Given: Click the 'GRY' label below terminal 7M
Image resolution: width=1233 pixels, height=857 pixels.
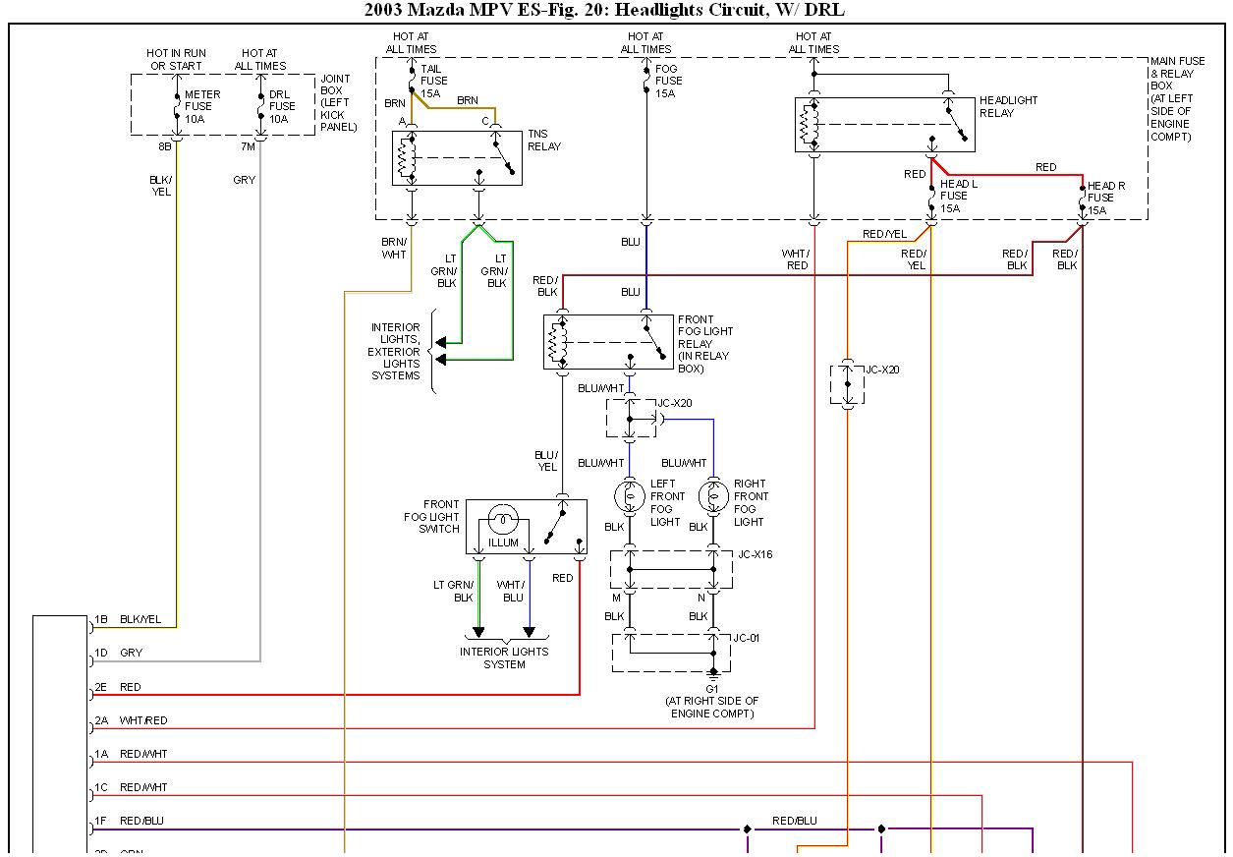Looking at the screenshot, I should 244,180.
